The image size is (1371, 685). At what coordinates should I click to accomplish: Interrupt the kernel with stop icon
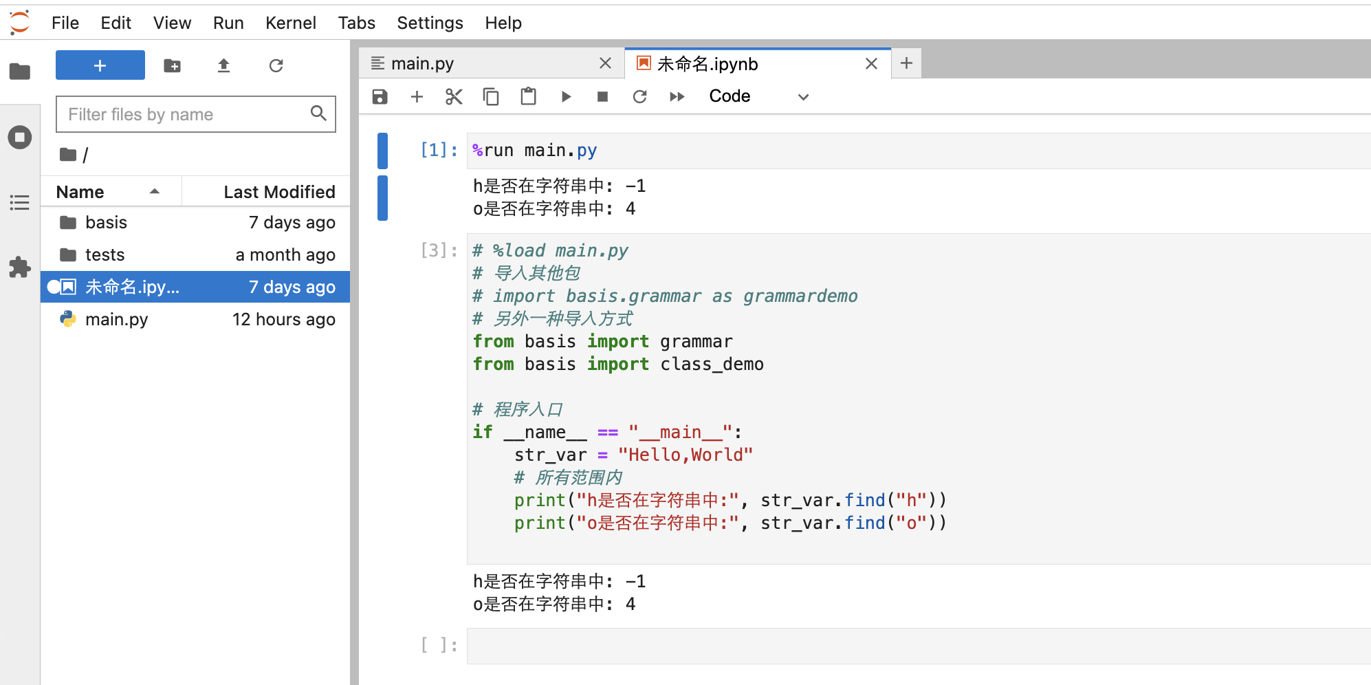click(x=602, y=97)
